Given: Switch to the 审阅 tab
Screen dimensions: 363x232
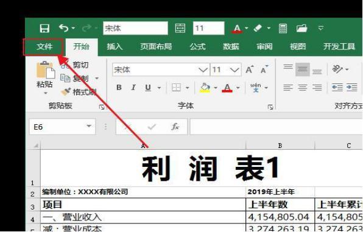Looking at the screenshot, I should pos(264,46).
